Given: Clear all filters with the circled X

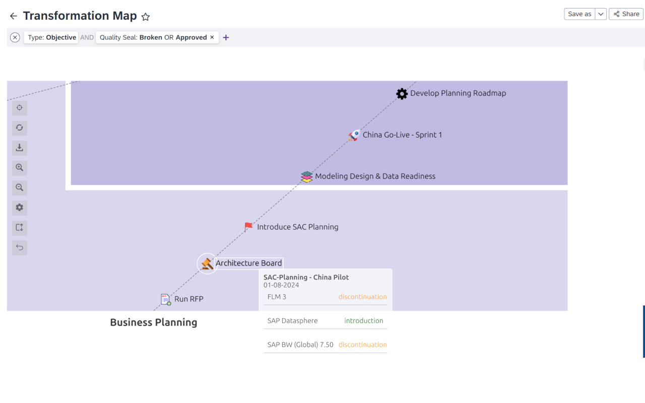Looking at the screenshot, I should coord(15,37).
